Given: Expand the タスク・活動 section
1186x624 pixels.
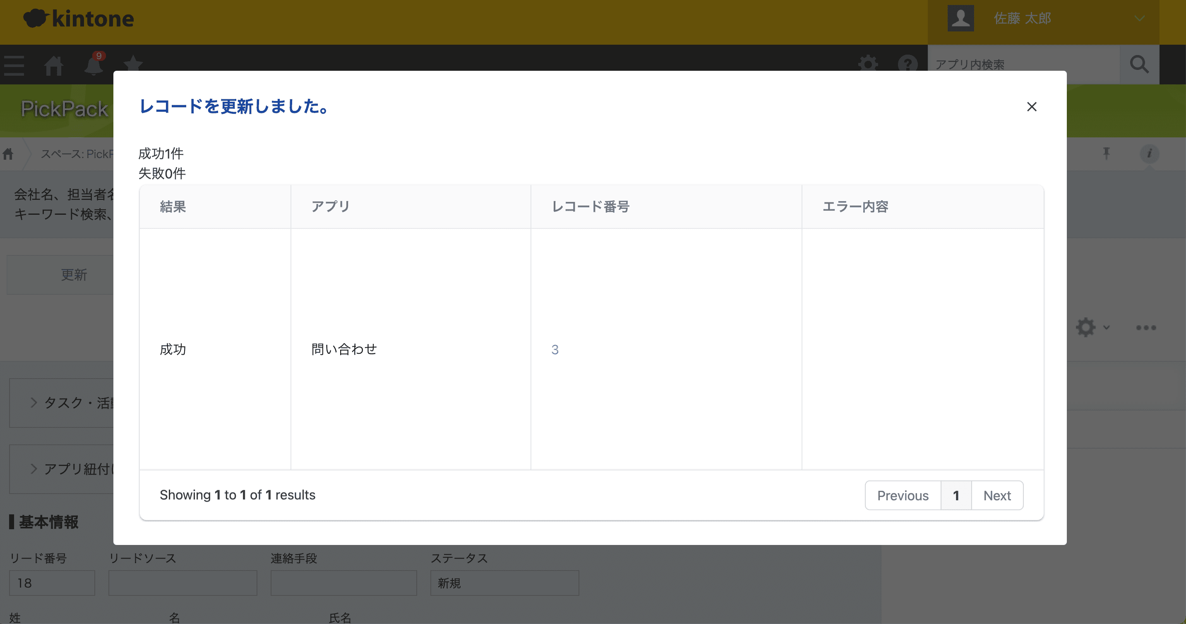Looking at the screenshot, I should 62,403.
